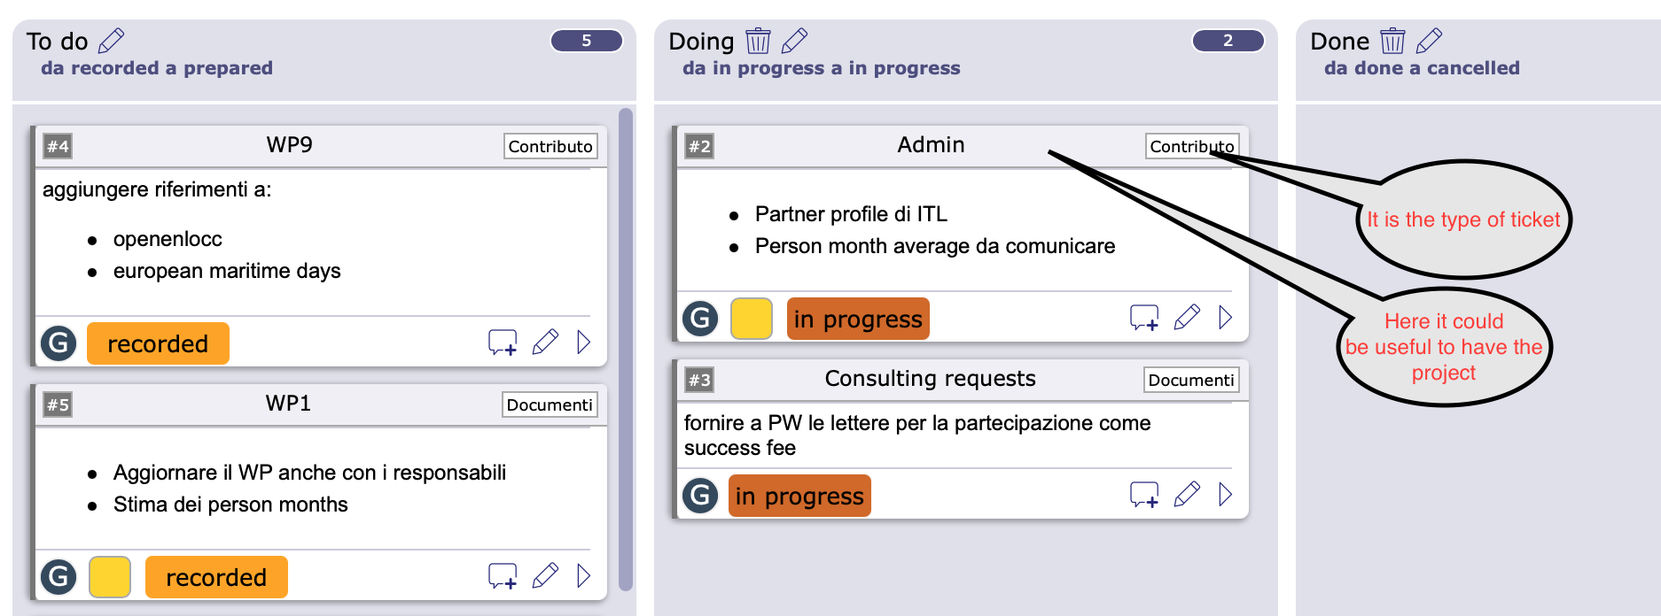Click yellow color swatch on Admin ticket
The width and height of the screenshot is (1661, 616).
(751, 319)
